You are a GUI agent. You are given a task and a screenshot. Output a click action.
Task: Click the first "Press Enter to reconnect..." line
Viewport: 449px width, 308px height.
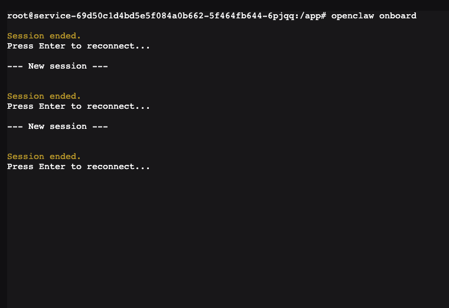79,46
